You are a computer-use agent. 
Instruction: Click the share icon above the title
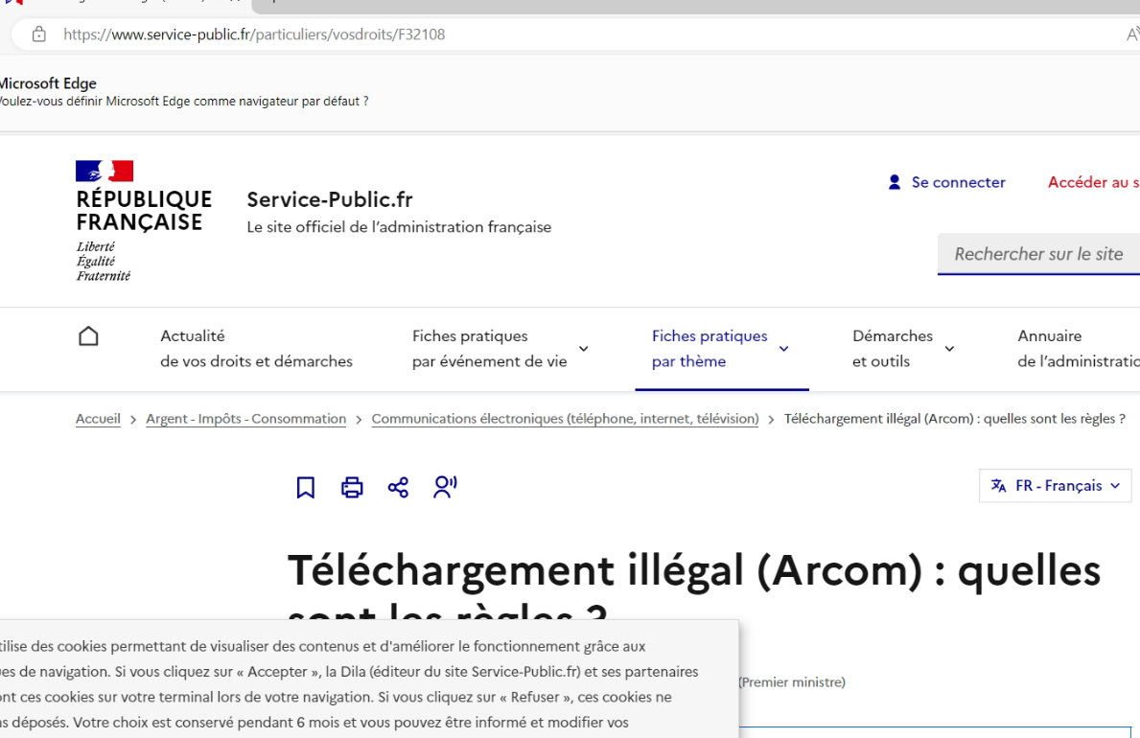coord(398,488)
